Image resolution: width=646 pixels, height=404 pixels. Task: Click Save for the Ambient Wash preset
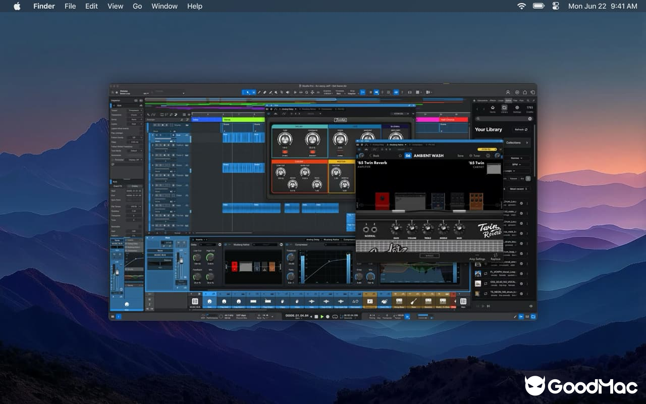(460, 156)
